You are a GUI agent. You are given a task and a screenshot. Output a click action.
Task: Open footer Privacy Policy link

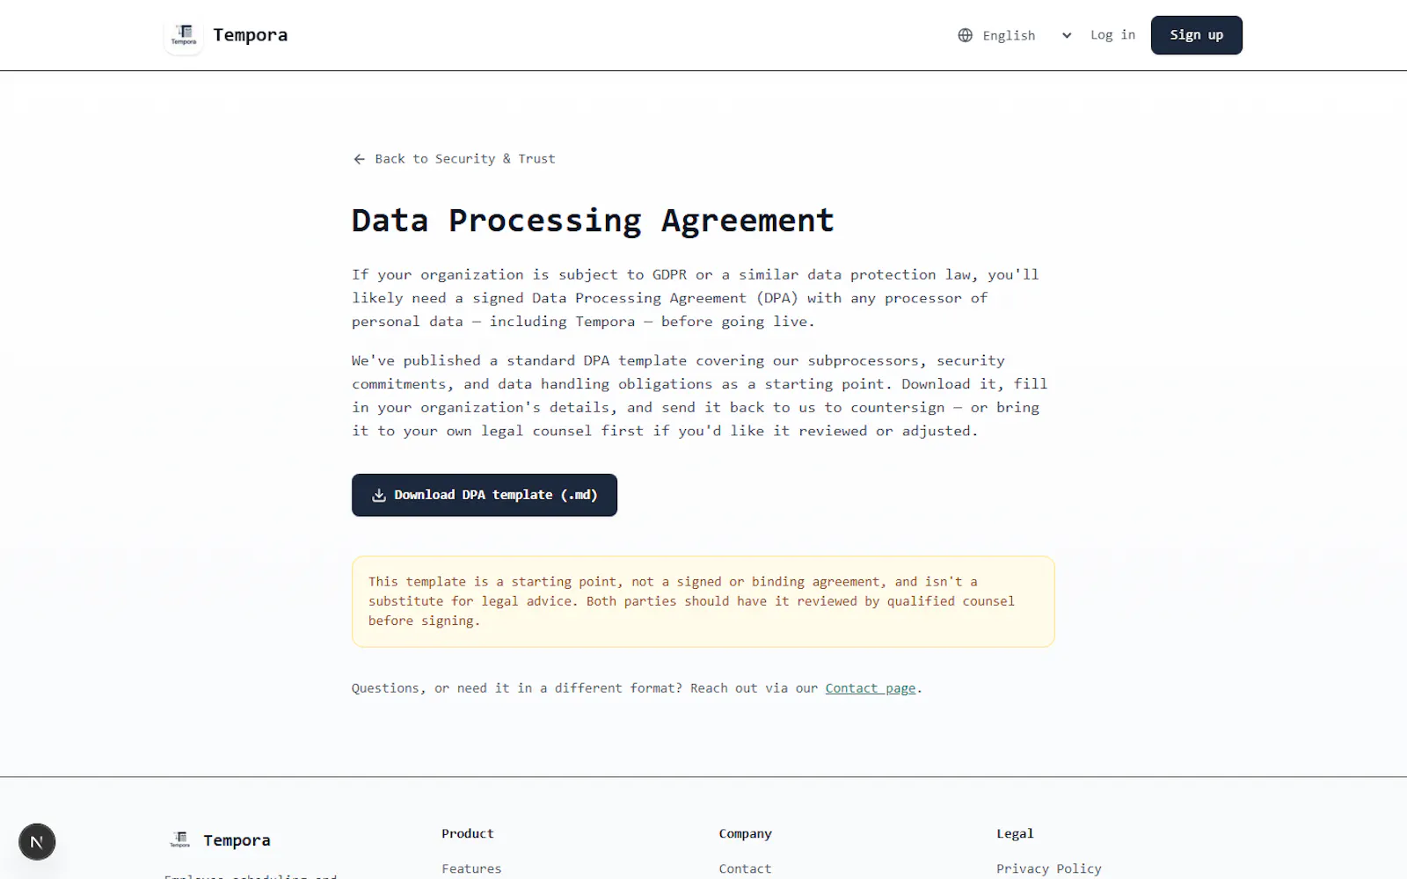pos(1049,868)
